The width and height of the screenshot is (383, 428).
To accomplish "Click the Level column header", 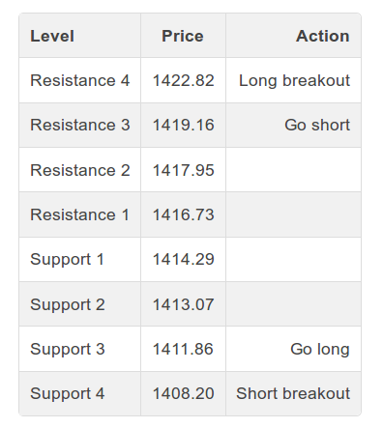I will point(52,36).
